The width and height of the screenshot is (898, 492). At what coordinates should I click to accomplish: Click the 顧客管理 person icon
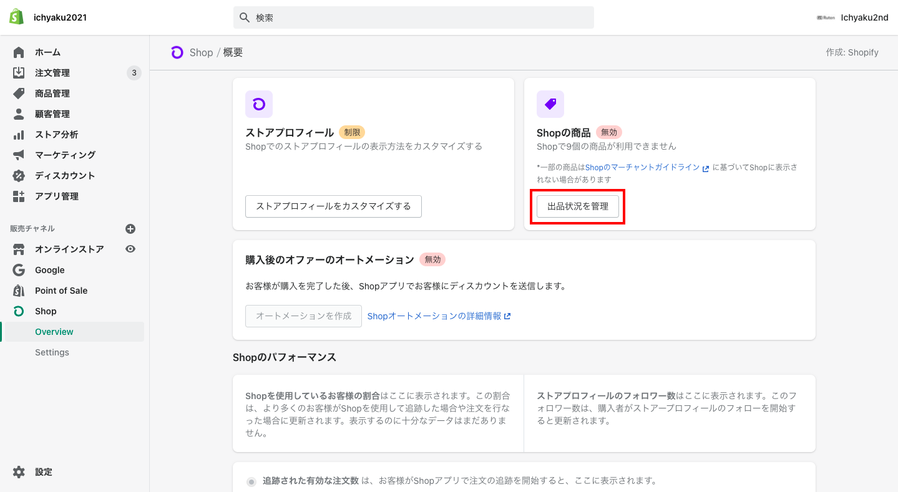[x=19, y=114]
